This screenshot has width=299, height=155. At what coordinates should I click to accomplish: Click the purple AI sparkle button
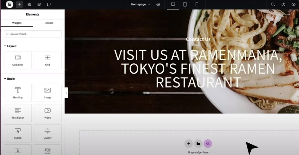[208, 144]
